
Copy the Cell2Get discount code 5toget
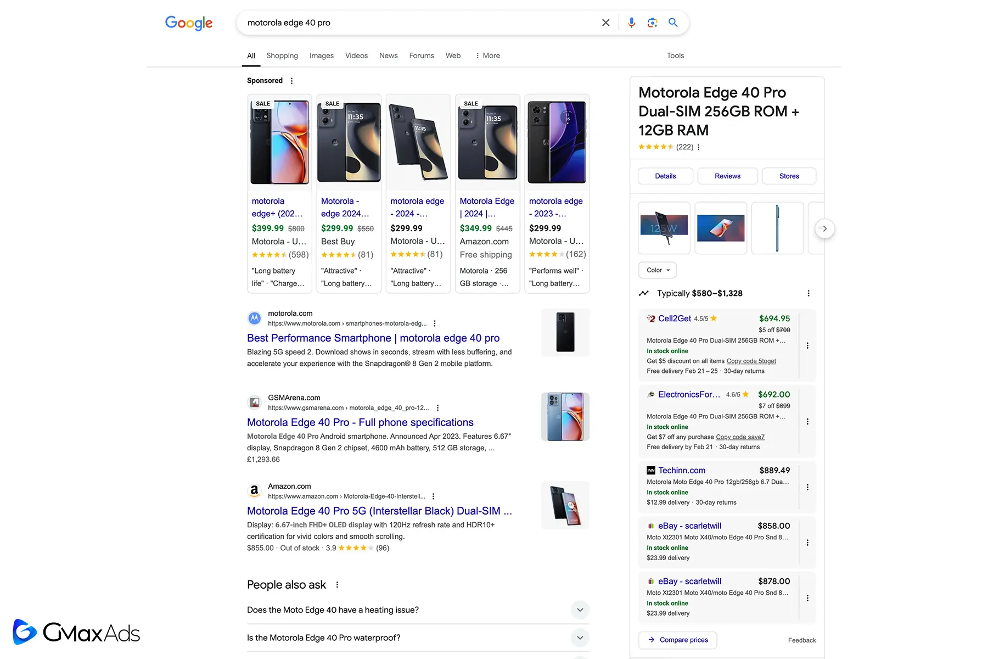pyautogui.click(x=751, y=361)
